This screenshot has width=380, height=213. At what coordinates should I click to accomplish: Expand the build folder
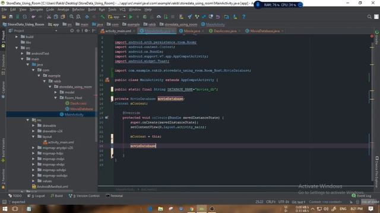click(17, 37)
